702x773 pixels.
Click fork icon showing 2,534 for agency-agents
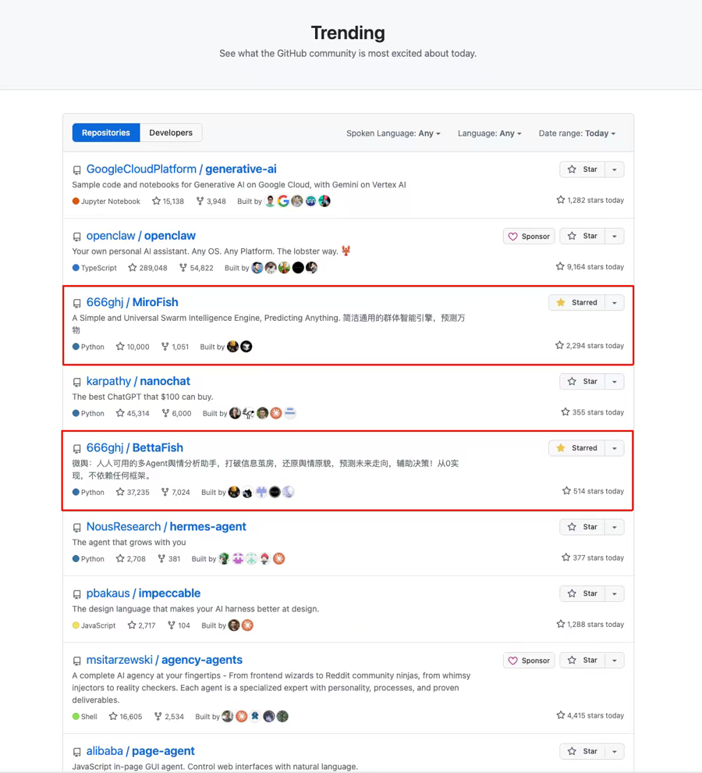(x=158, y=717)
